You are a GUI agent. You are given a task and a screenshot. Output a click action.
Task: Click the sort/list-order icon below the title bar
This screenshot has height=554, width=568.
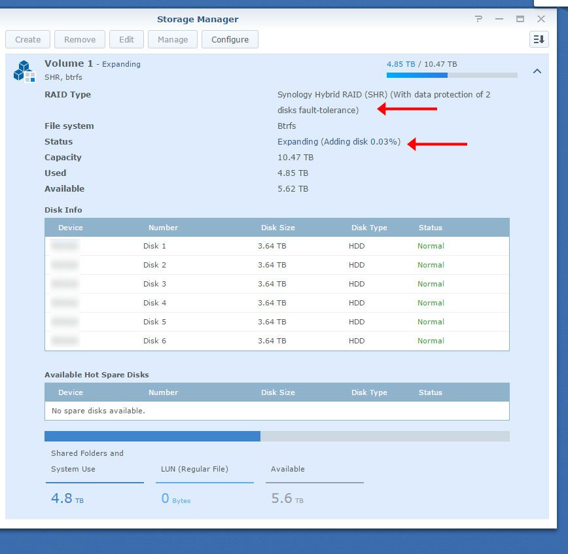click(x=539, y=40)
